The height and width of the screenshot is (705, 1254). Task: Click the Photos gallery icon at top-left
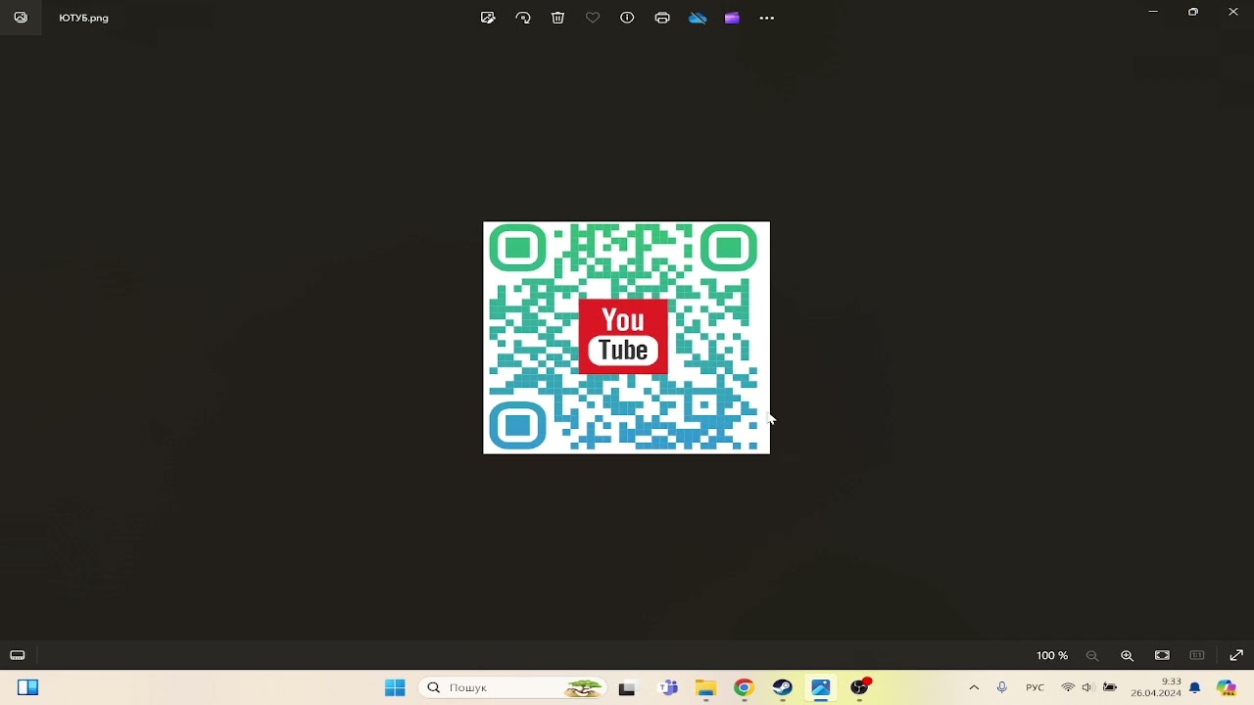(21, 18)
